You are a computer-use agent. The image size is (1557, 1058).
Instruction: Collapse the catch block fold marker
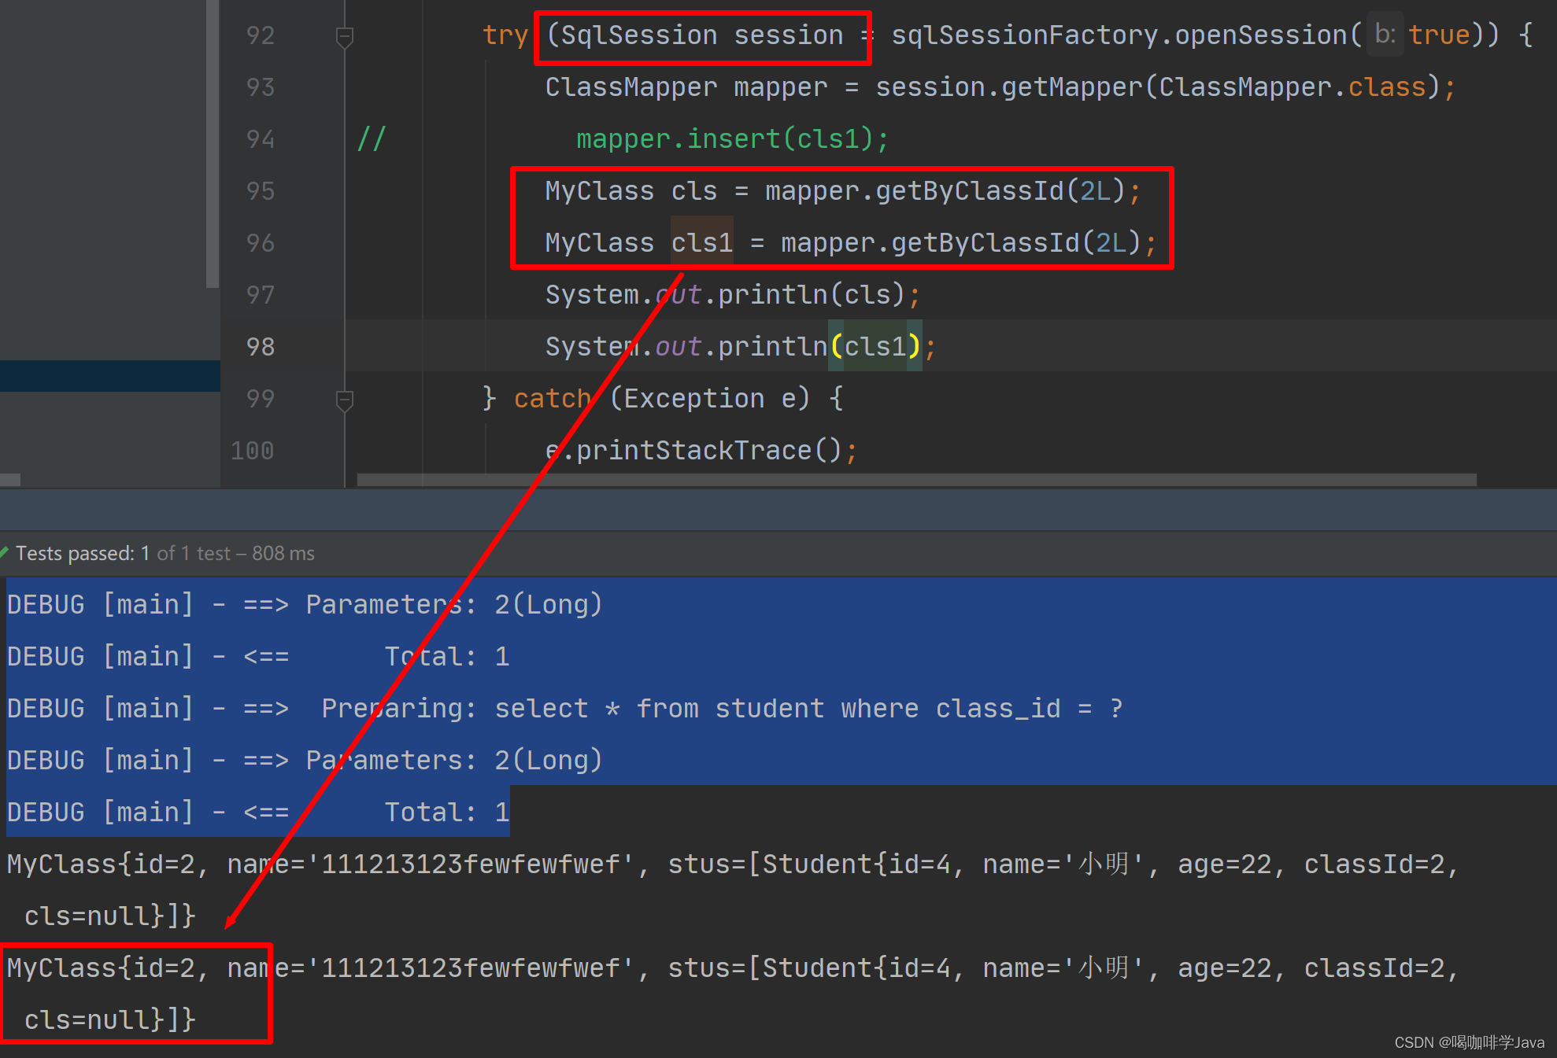click(344, 400)
